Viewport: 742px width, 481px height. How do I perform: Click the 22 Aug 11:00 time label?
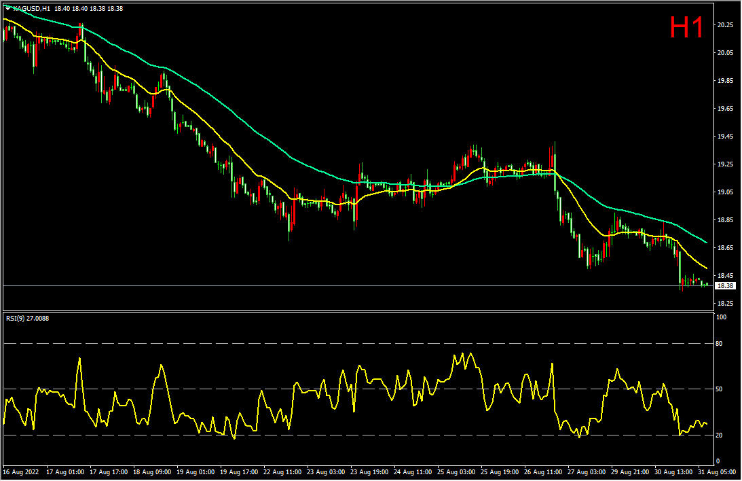point(282,472)
